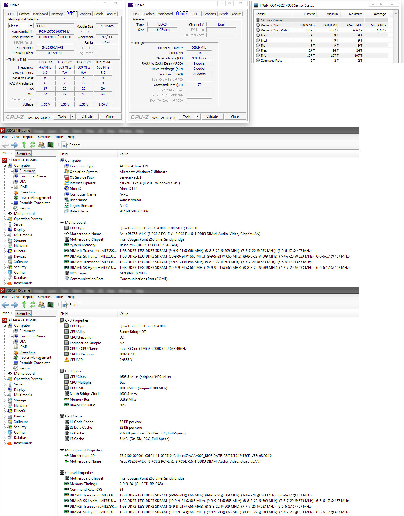Select the Benchmark icon in upper AIDA64 tree

point(10,283)
